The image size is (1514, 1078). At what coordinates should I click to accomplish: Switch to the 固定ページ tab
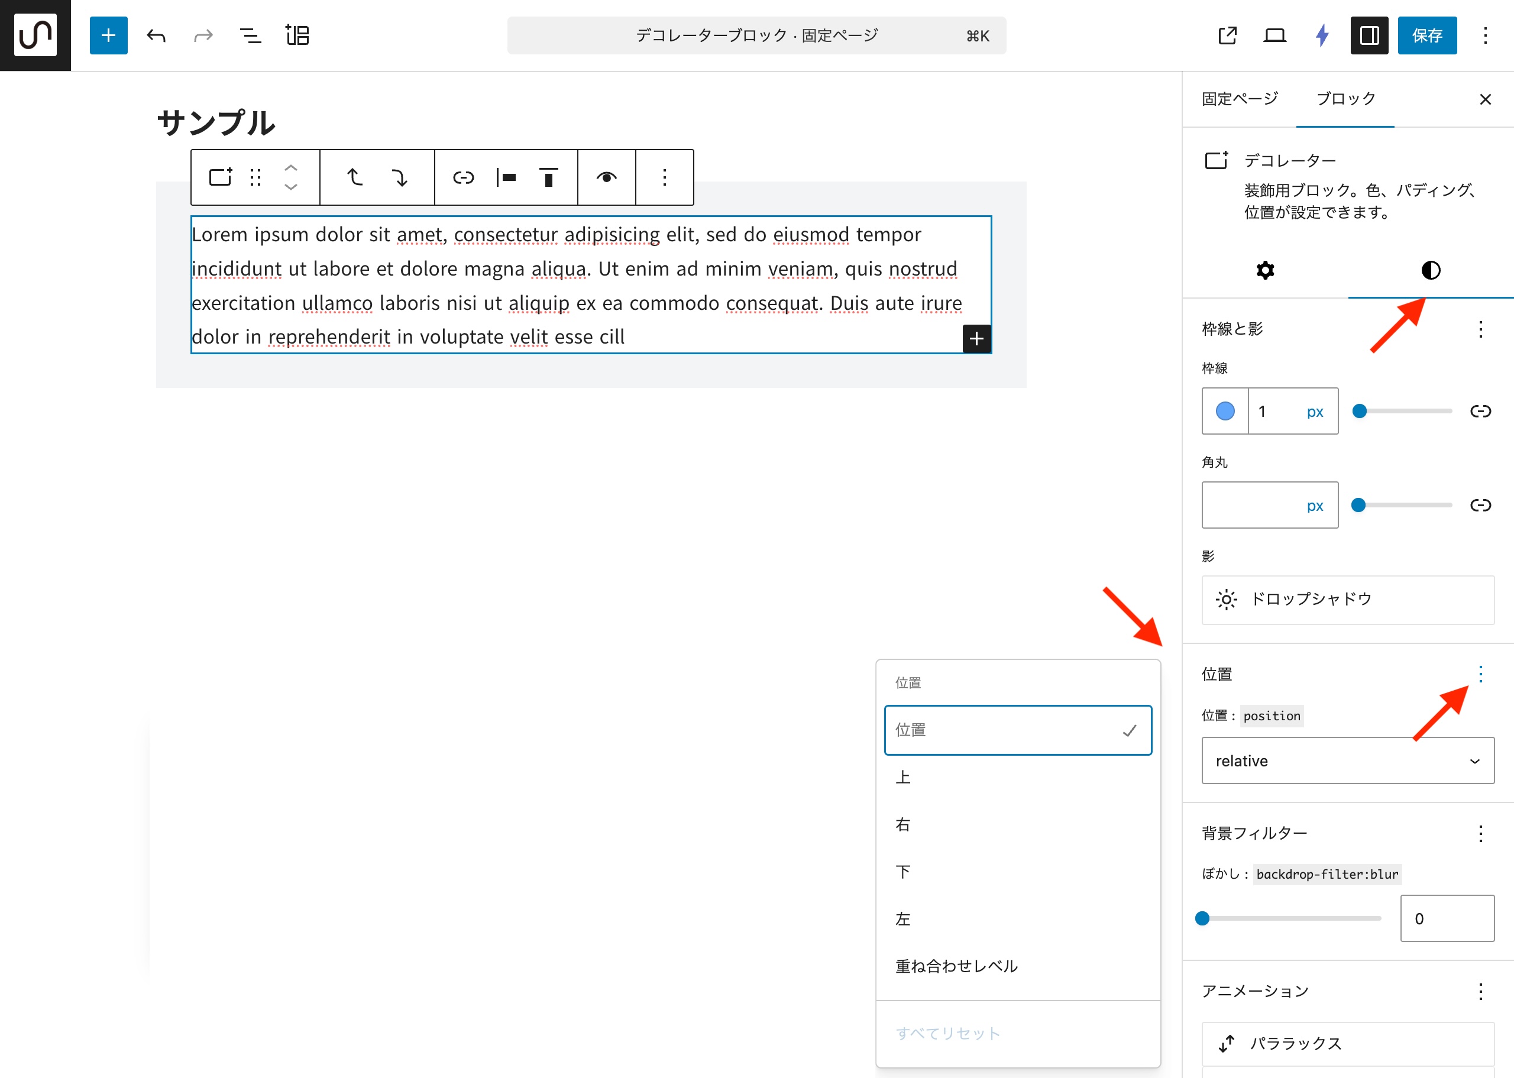[x=1239, y=99]
